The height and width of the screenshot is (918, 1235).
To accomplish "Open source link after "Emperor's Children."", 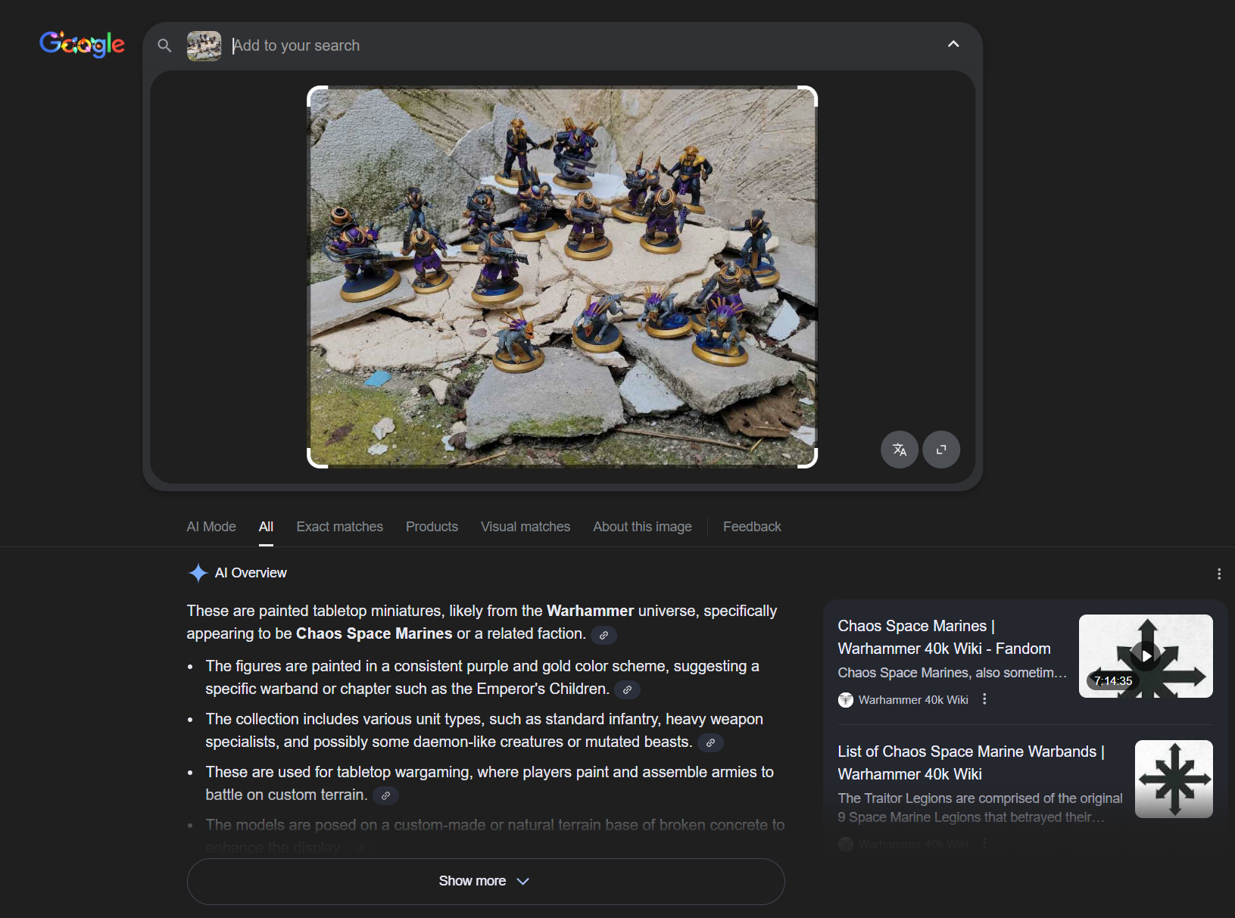I will 627,689.
